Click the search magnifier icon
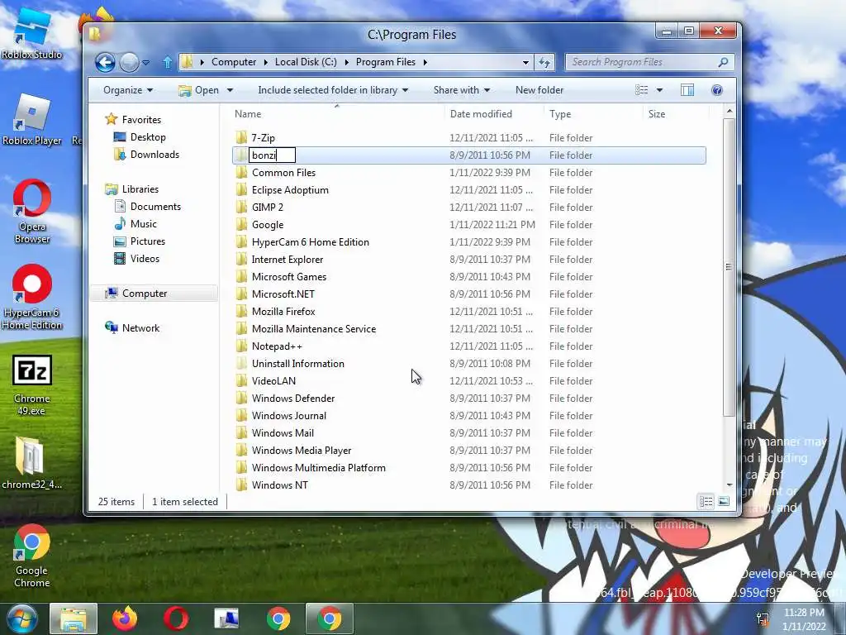This screenshot has height=635, width=846. point(723,62)
